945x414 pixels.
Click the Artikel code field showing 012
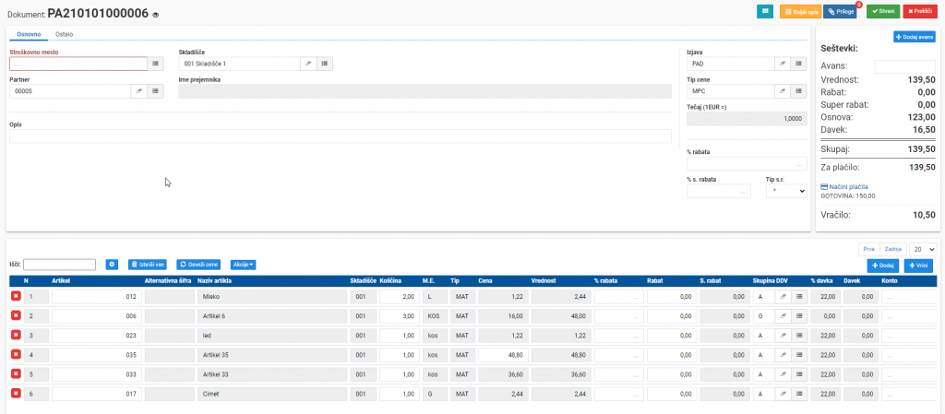pos(97,296)
